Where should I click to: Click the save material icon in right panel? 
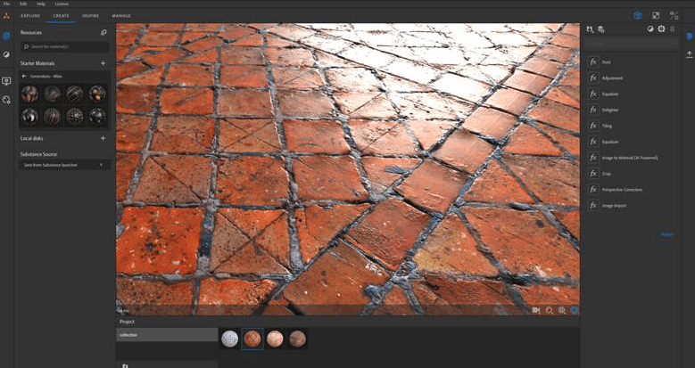[590, 29]
